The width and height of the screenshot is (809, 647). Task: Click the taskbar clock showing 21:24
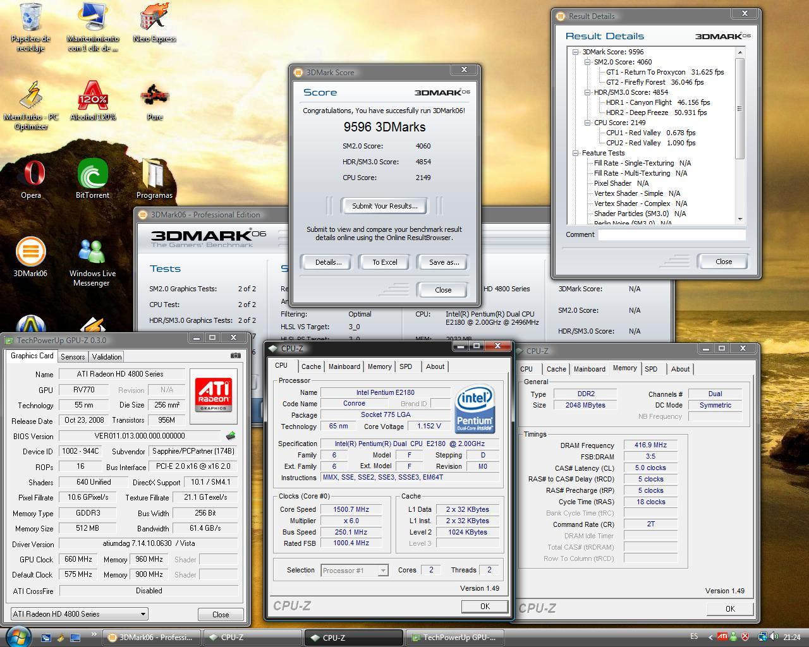[791, 637]
